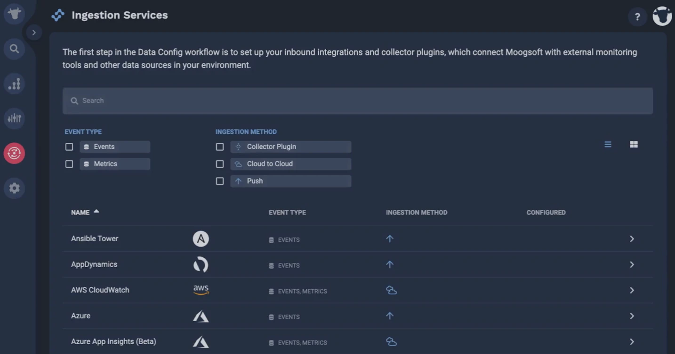The height and width of the screenshot is (354, 675).
Task: Check the Metrics filter checkbox
Action: [x=69, y=163]
